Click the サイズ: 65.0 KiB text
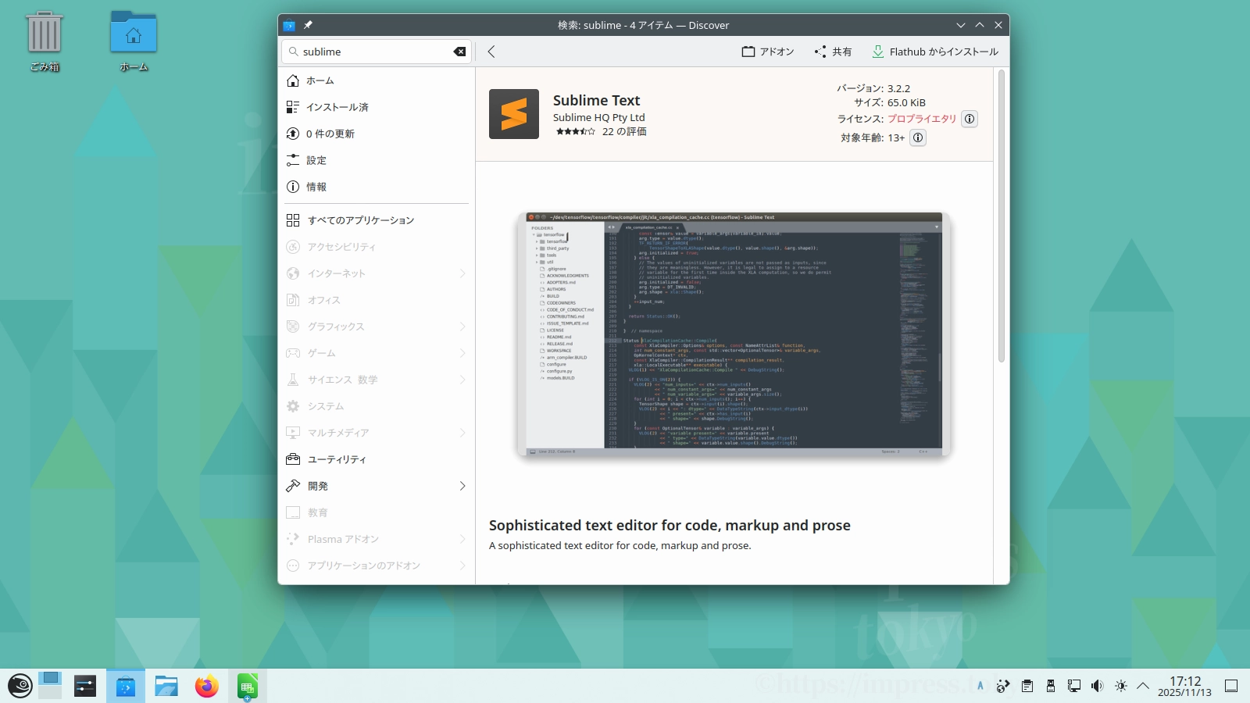 coord(890,102)
